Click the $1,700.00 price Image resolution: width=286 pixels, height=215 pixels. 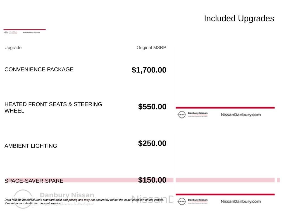(149, 70)
